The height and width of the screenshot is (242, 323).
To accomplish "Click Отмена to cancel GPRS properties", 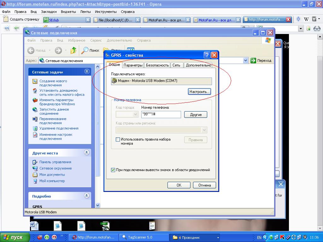I will tap(204, 185).
